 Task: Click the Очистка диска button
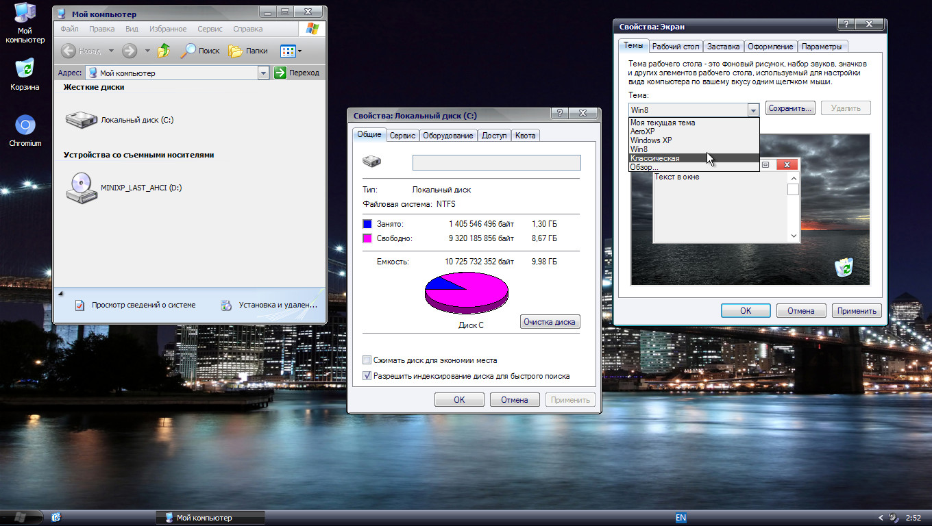pos(550,322)
